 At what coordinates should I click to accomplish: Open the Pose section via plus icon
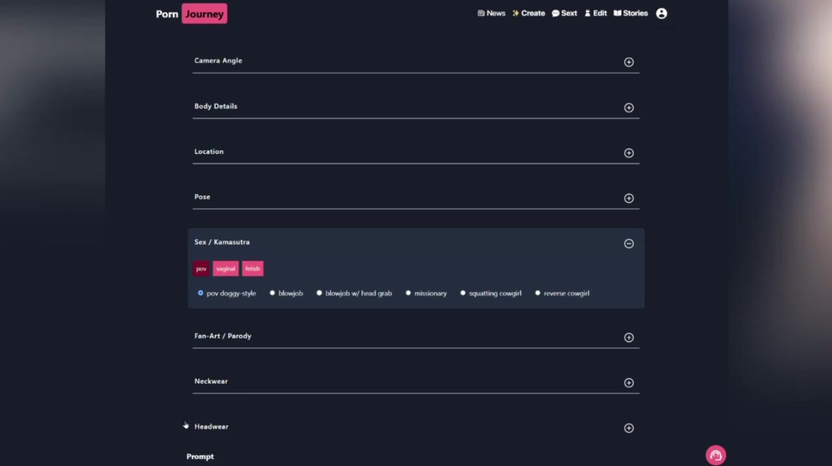(x=629, y=198)
